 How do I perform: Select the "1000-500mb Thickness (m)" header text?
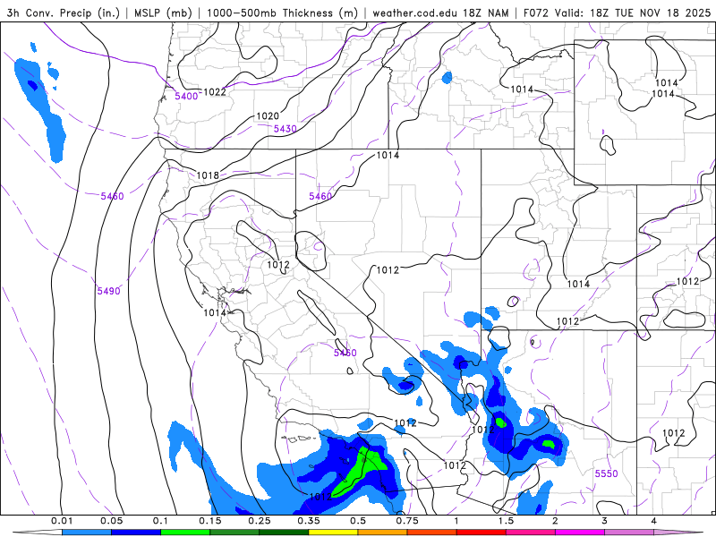click(282, 13)
